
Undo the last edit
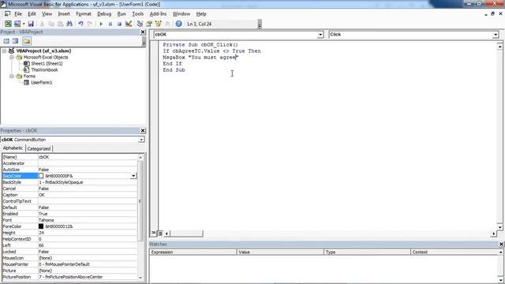(x=80, y=24)
